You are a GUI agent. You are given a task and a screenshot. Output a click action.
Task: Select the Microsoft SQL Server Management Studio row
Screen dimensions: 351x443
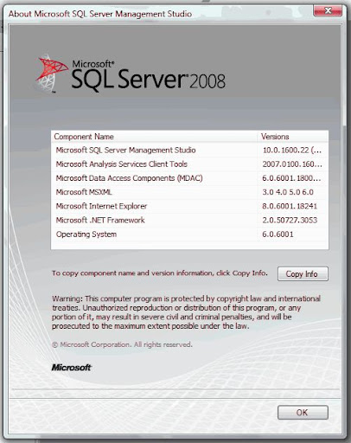click(x=189, y=150)
